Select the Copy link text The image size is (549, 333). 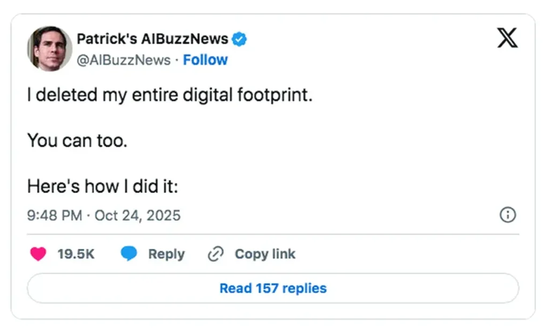click(x=265, y=254)
